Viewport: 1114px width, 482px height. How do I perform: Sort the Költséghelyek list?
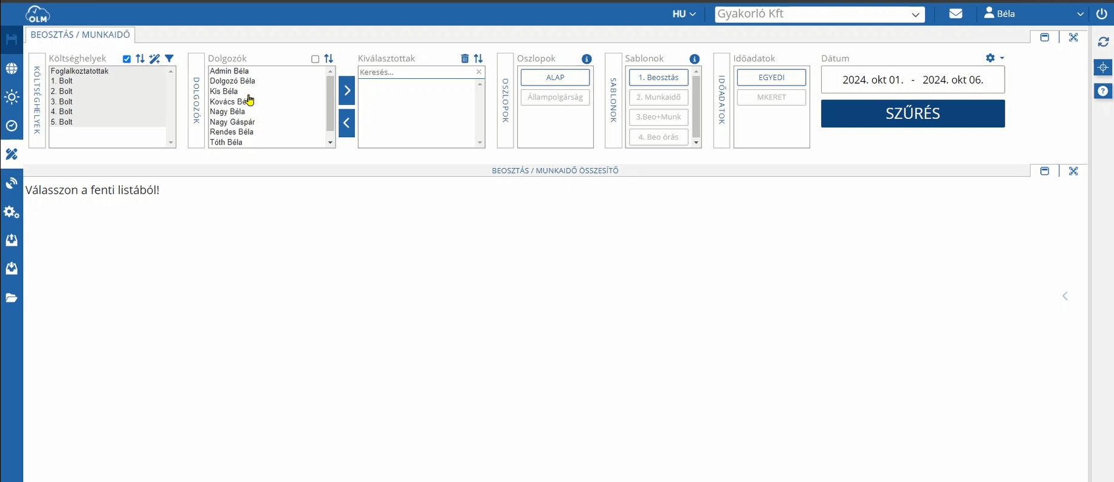tap(140, 59)
